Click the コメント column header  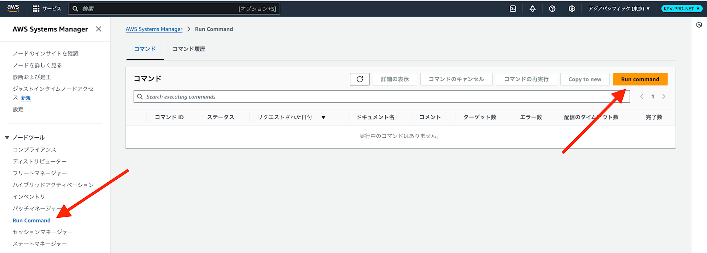click(430, 117)
